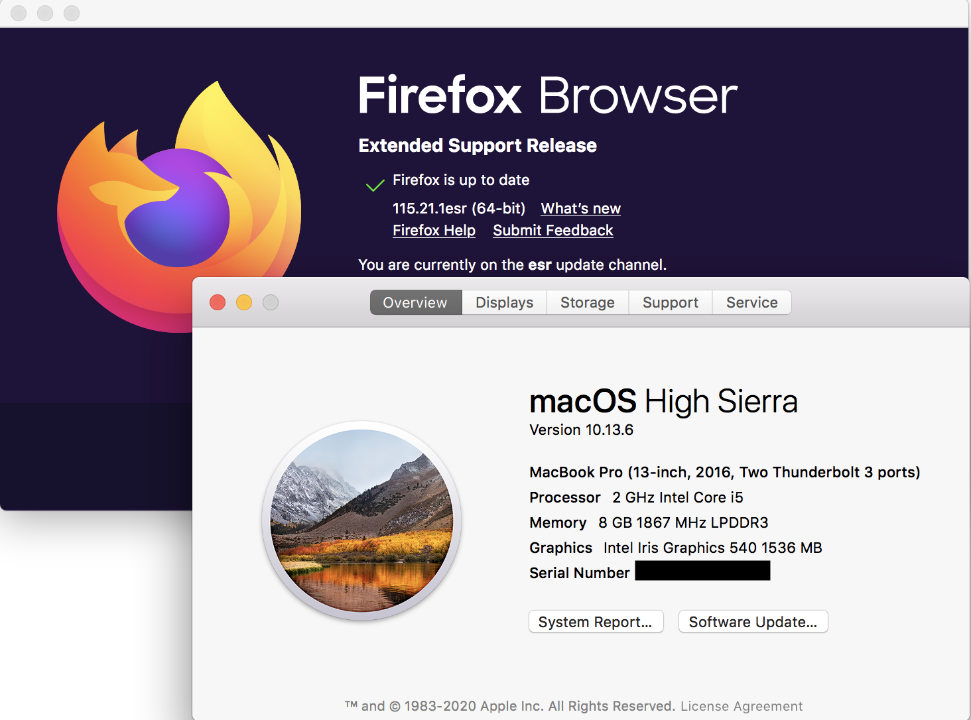
Task: Click the MacBook Pro (13-inch, 2016) model line
Action: [x=724, y=472]
